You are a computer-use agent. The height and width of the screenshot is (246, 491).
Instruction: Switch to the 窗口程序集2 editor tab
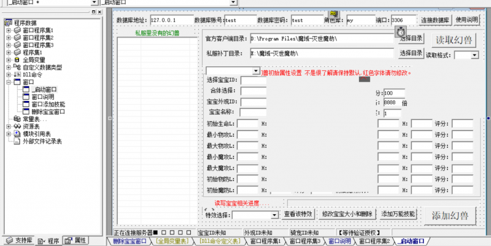(374, 241)
